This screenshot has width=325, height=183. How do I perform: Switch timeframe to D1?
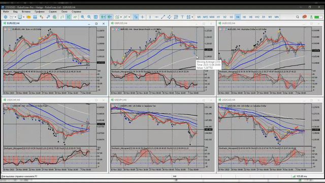[x=264, y=17]
